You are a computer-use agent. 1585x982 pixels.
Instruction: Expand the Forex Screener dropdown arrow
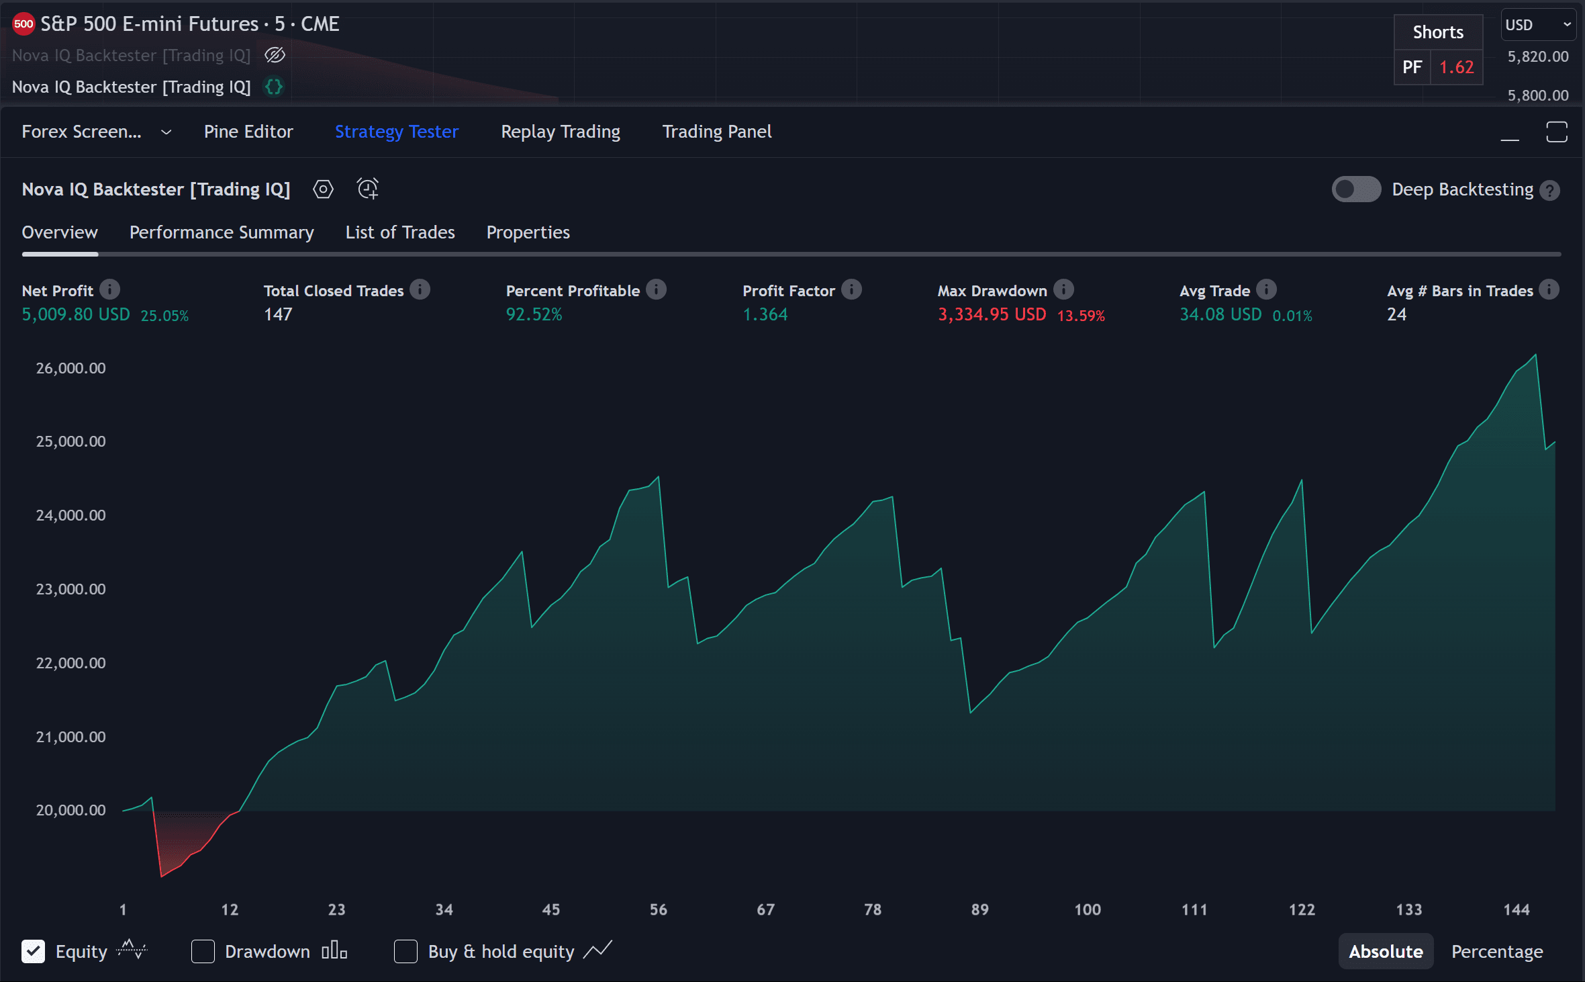tap(166, 132)
